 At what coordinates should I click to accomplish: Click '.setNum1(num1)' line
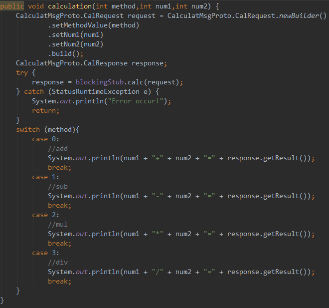76,35
